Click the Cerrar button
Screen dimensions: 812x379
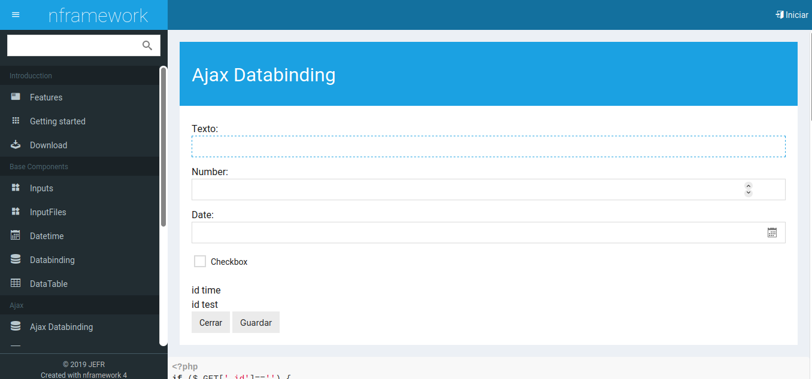pos(211,322)
